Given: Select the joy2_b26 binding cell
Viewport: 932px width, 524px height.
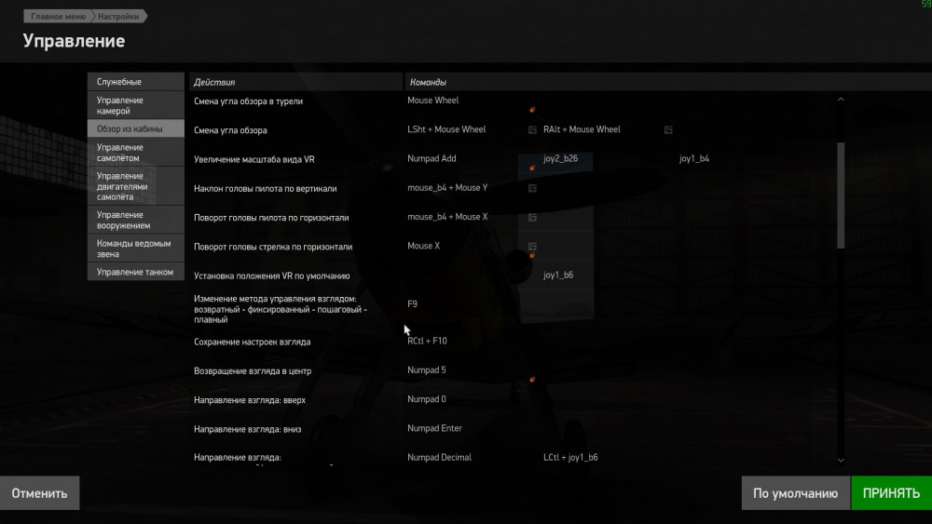Looking at the screenshot, I should click(x=560, y=158).
